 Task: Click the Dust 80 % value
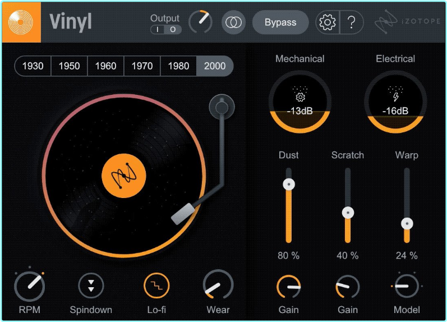(x=288, y=256)
